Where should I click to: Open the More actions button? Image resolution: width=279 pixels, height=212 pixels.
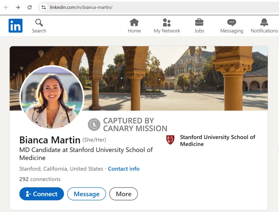[123, 194]
